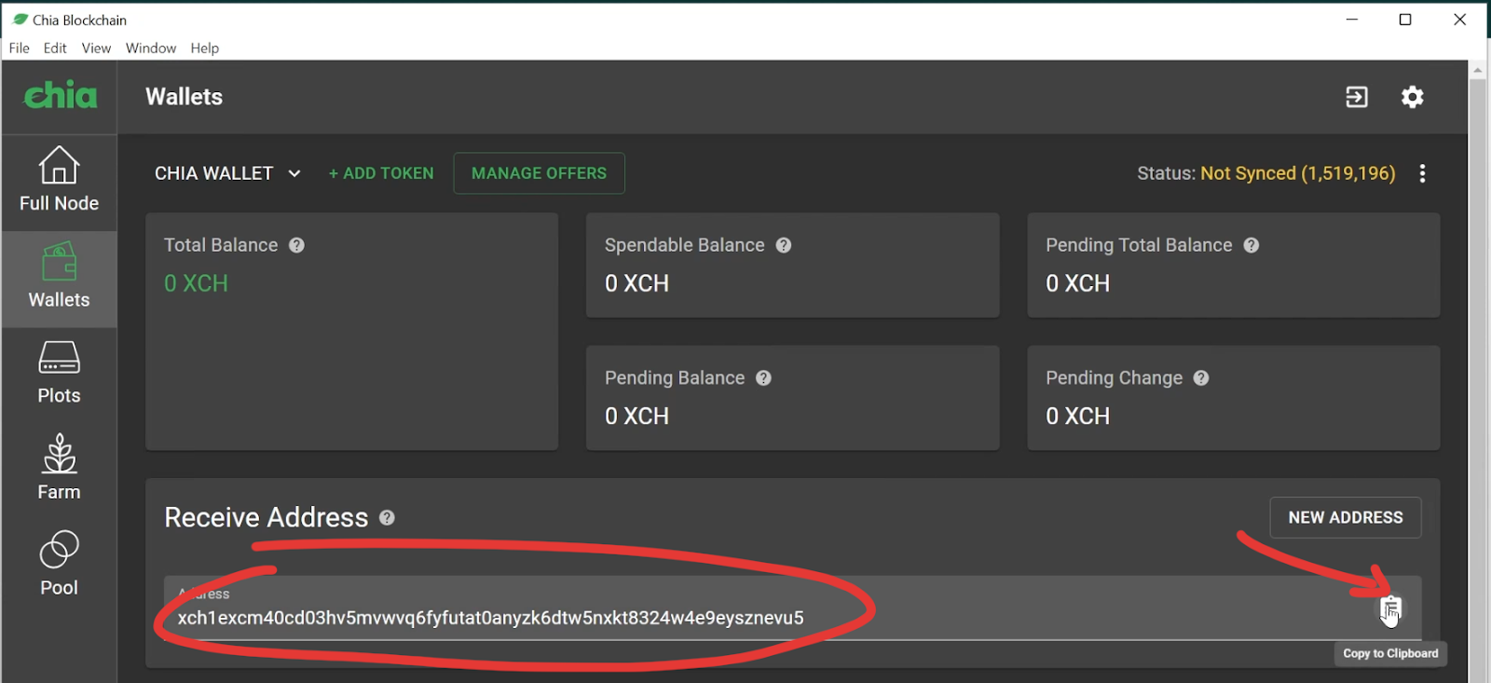1491x683 pixels.
Task: Maximize the Chia Blockchain window
Action: [x=1405, y=20]
